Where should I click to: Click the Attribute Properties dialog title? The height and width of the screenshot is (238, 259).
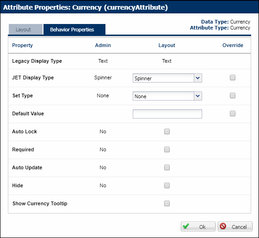pyautogui.click(x=86, y=7)
